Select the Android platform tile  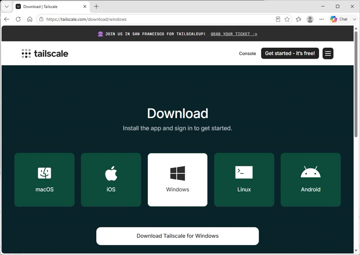click(311, 180)
